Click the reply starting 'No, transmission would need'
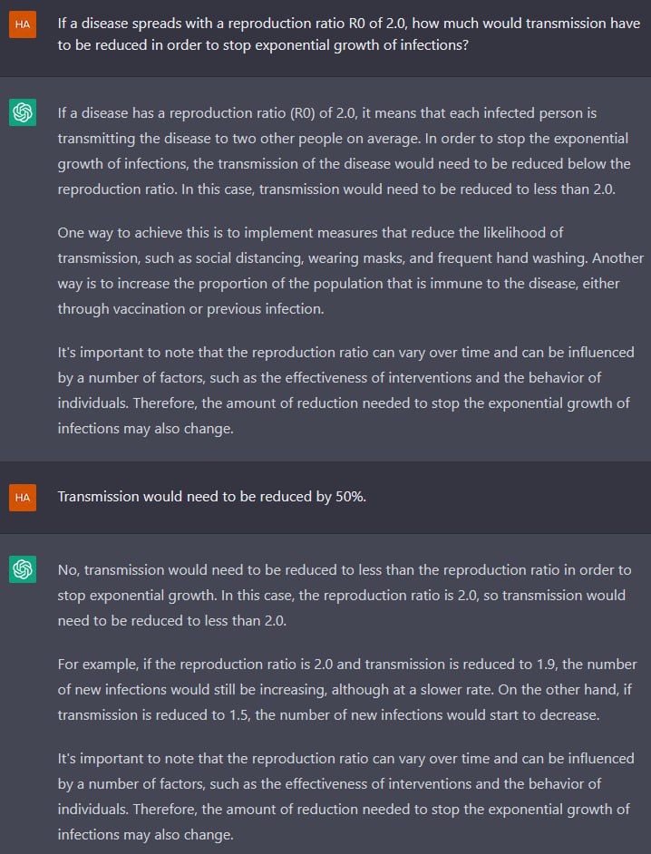The image size is (651, 854). 345,596
